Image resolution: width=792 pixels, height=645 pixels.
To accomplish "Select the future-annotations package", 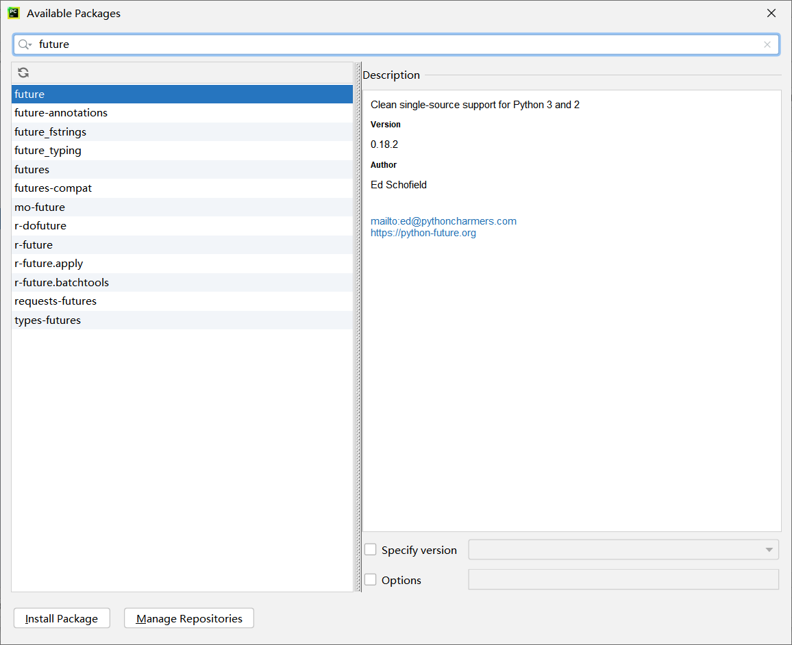I will pos(182,113).
